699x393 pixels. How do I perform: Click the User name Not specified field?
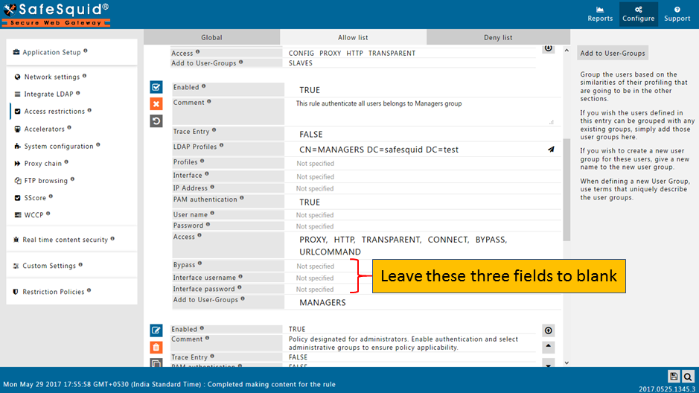(423, 215)
